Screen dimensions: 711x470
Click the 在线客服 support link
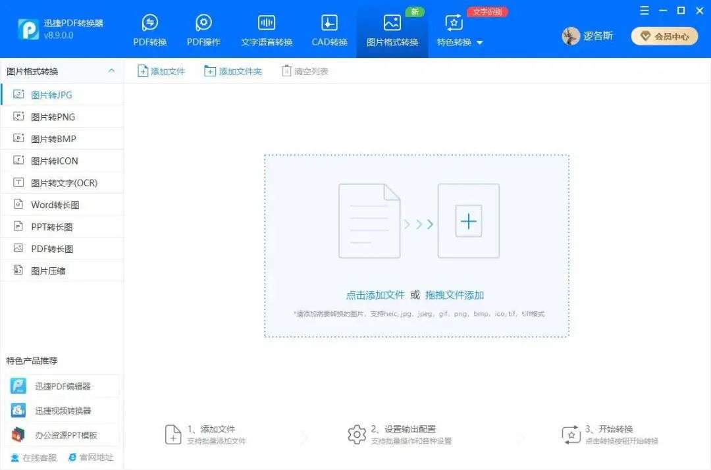pyautogui.click(x=34, y=457)
